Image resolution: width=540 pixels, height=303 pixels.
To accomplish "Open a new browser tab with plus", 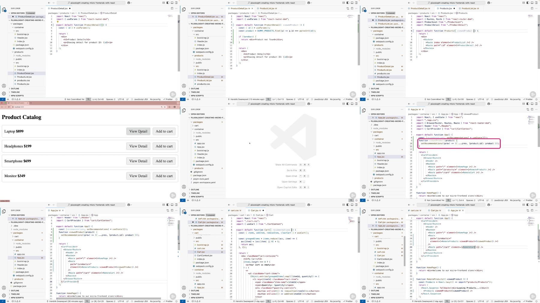I will point(31,103).
